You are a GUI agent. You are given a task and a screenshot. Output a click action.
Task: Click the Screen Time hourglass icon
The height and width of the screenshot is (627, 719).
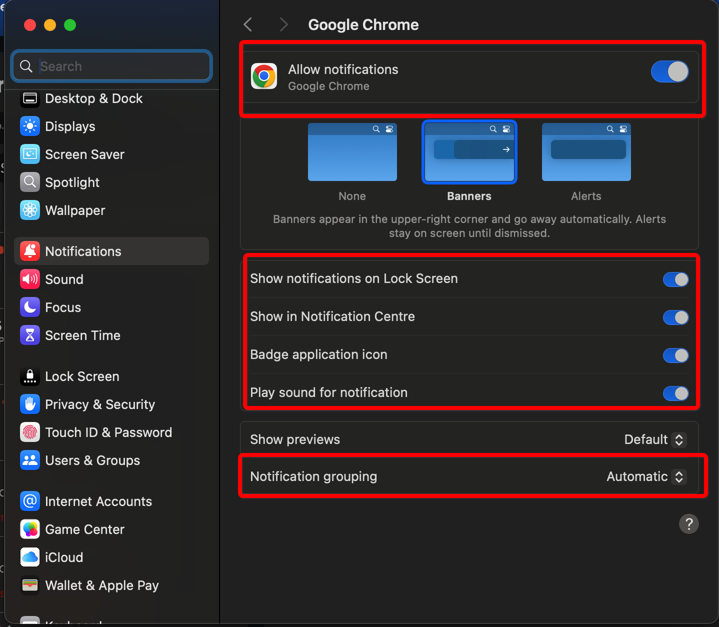(30, 335)
